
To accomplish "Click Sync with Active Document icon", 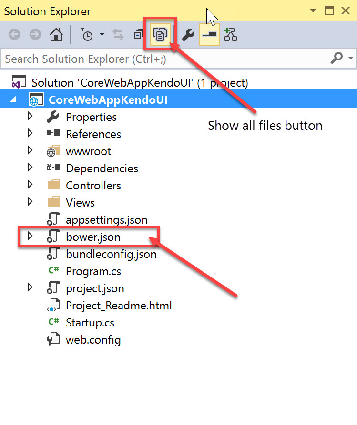I will tap(118, 34).
